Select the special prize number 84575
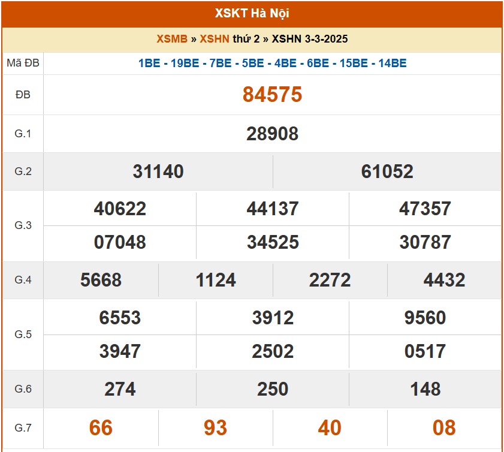 pos(272,95)
